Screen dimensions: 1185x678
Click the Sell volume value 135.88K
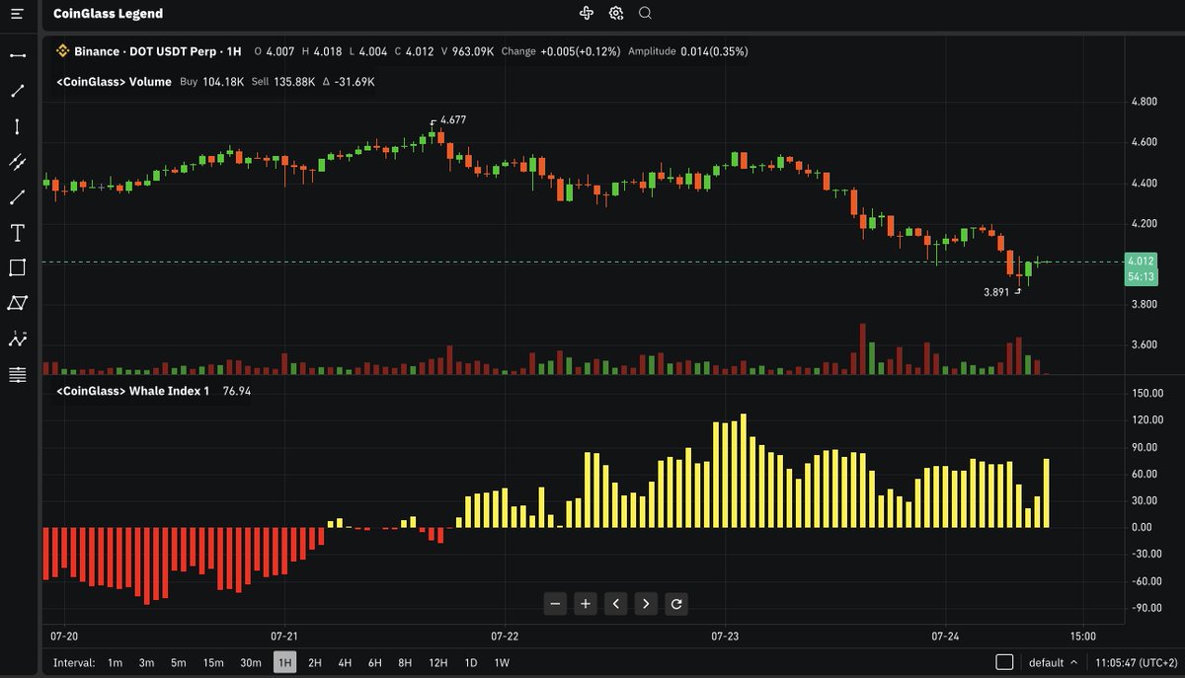[293, 82]
